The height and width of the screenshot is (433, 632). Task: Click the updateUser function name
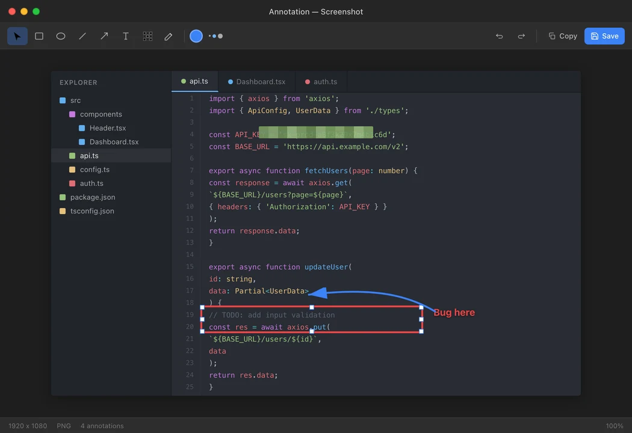coord(326,267)
